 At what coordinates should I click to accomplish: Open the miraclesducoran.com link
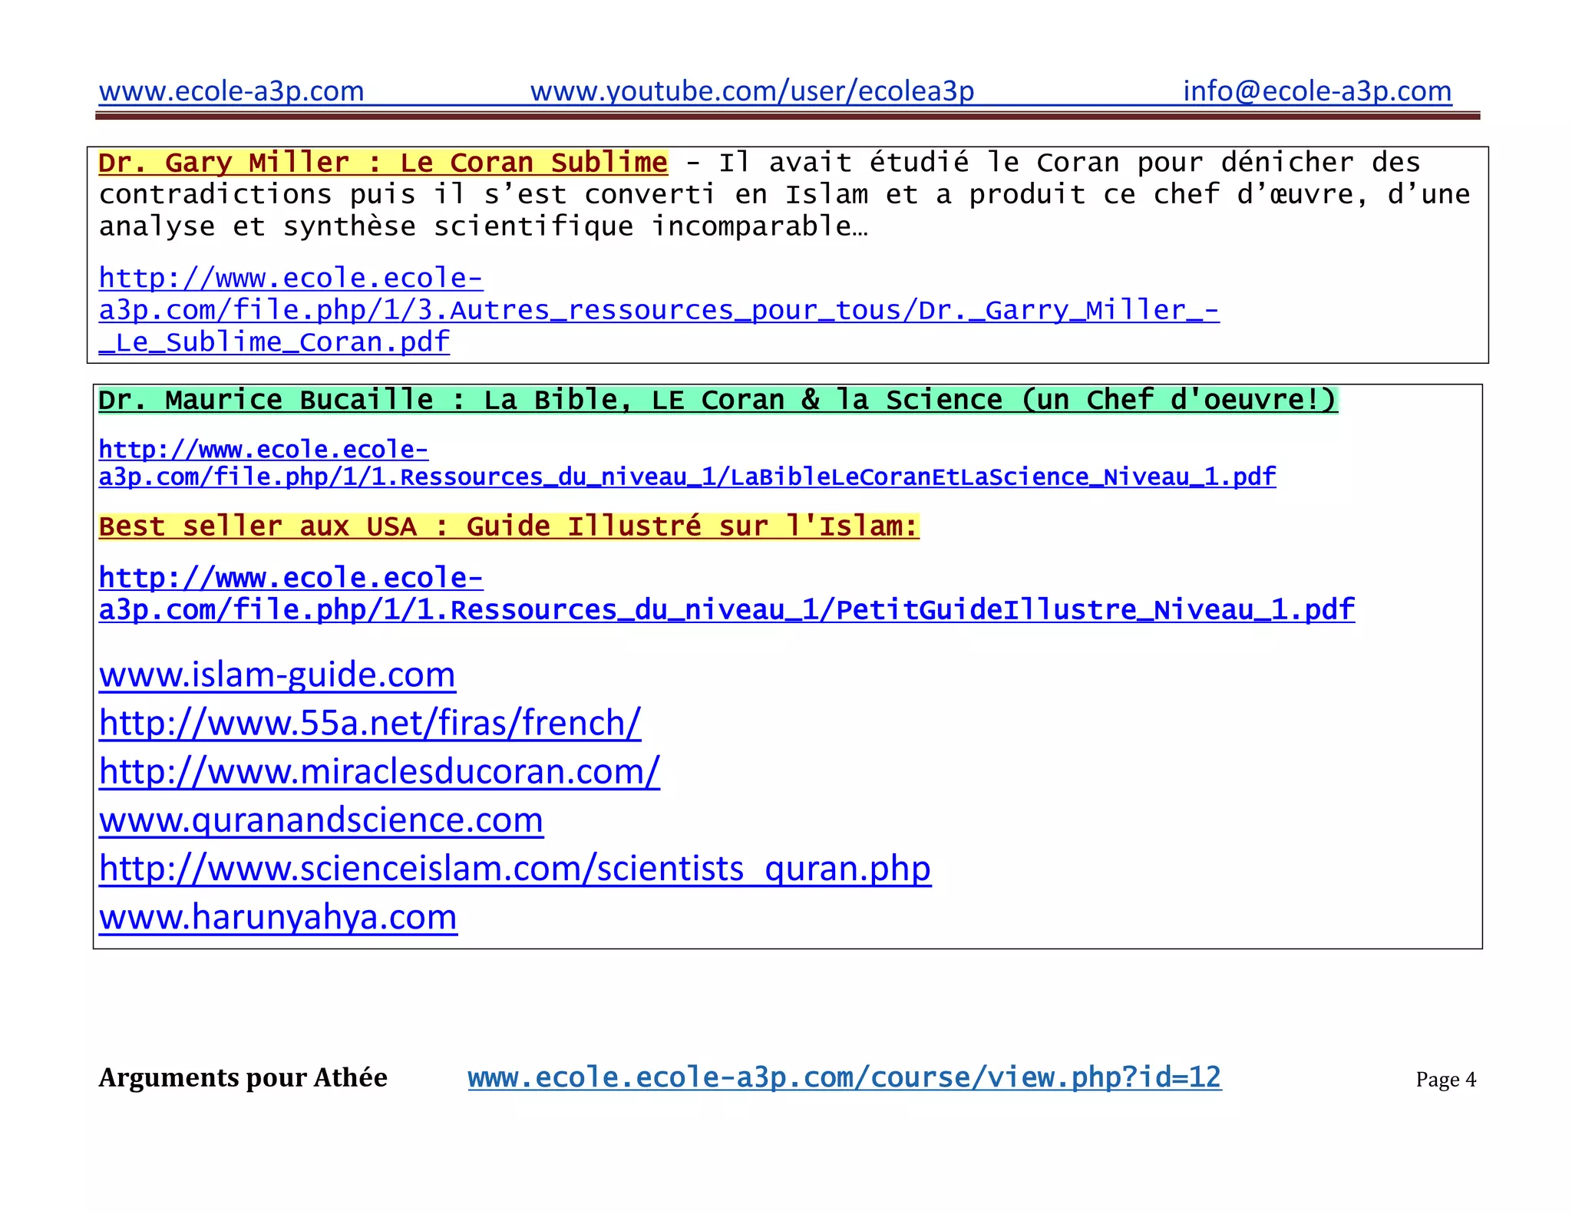[379, 771]
